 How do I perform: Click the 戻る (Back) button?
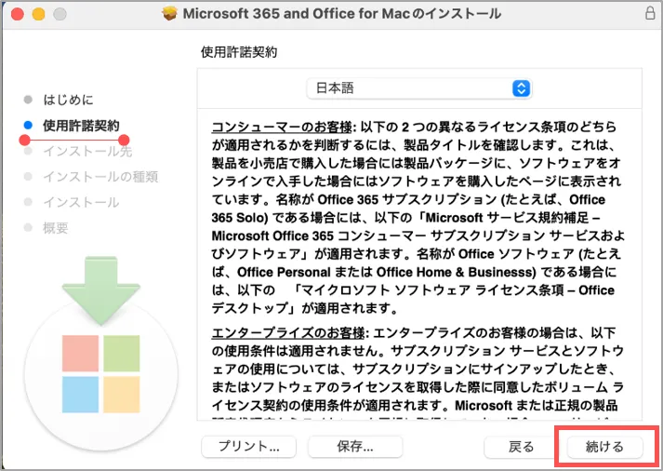(521, 447)
